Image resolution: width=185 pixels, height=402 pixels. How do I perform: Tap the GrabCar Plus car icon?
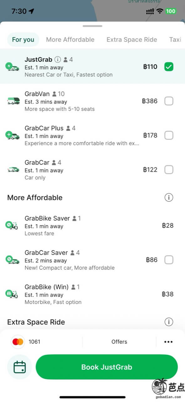(x=13, y=135)
